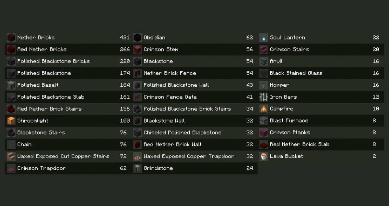This screenshot has width=389, height=206.
Task: Click the Shroomlight block icon
Action: click(x=11, y=121)
